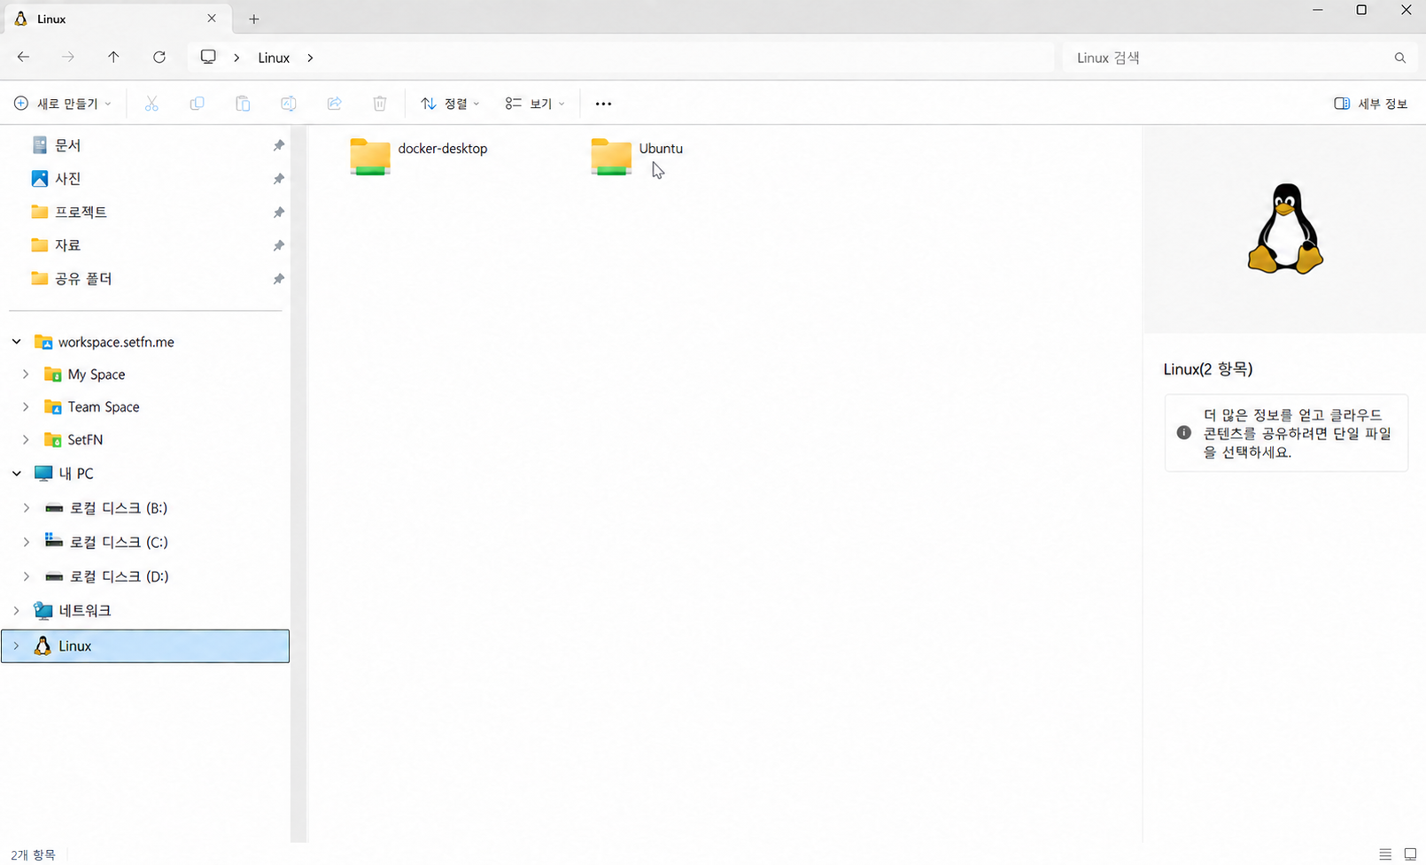Click the Paste clipboard icon
This screenshot has width=1426, height=865.
tap(243, 104)
